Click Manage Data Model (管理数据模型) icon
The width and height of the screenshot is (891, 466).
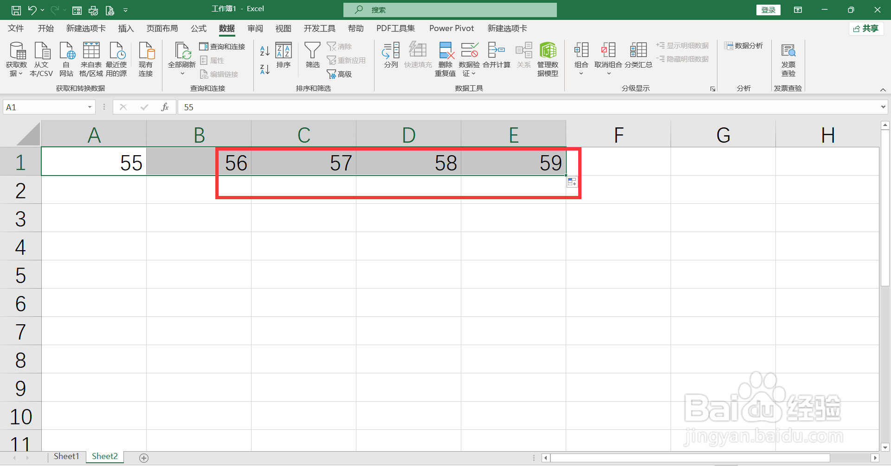pos(548,59)
